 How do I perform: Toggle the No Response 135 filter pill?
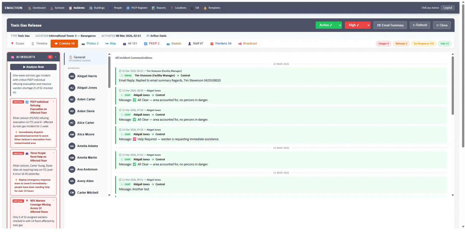423,44
